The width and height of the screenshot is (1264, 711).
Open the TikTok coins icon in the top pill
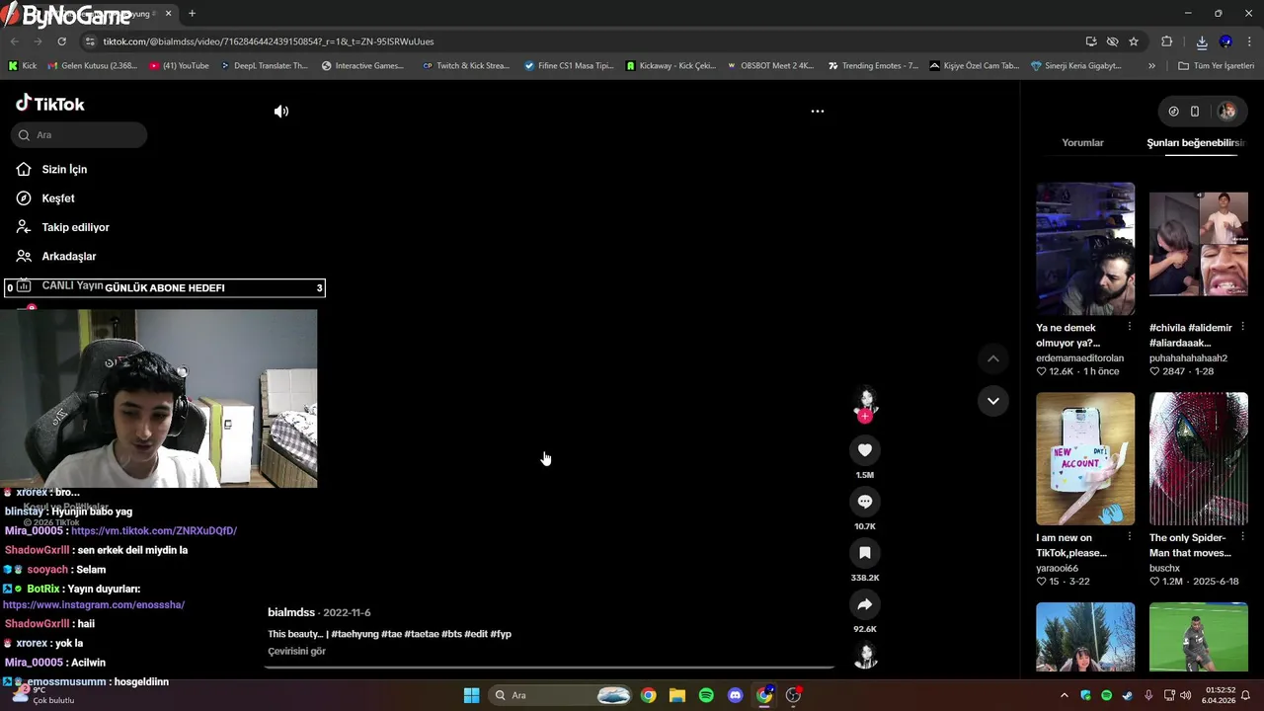[x=1173, y=112]
